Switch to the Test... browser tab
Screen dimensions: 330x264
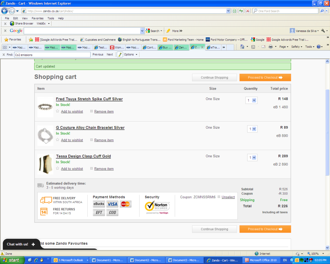[x=101, y=47]
